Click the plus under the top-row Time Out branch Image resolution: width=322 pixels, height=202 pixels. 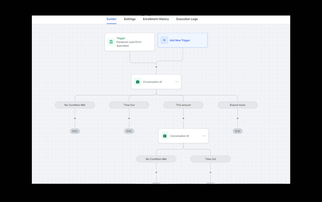[x=129, y=118]
